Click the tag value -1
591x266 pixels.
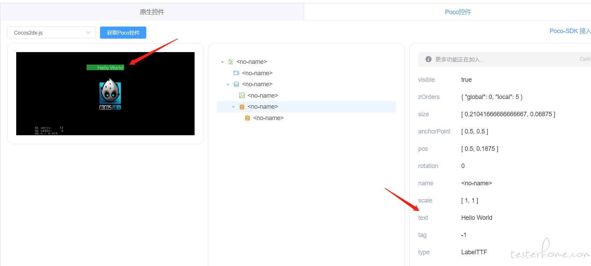[x=464, y=235]
